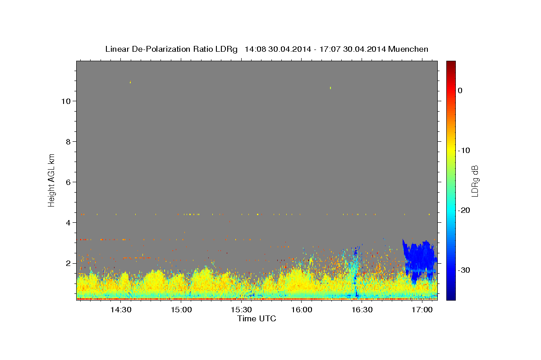The height and width of the screenshot is (360, 541).
Task: Click the yellow dot near 10.6 km height
Action: [330, 88]
